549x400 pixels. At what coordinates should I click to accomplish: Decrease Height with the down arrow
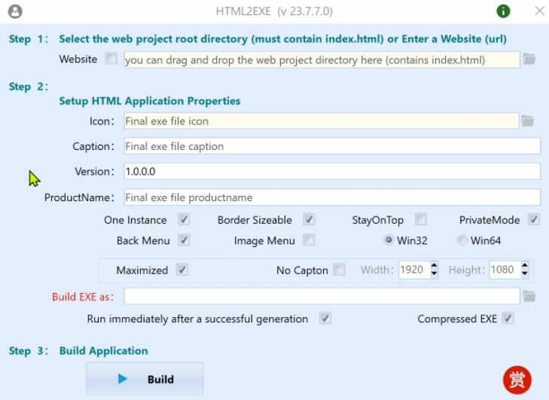[x=524, y=273]
